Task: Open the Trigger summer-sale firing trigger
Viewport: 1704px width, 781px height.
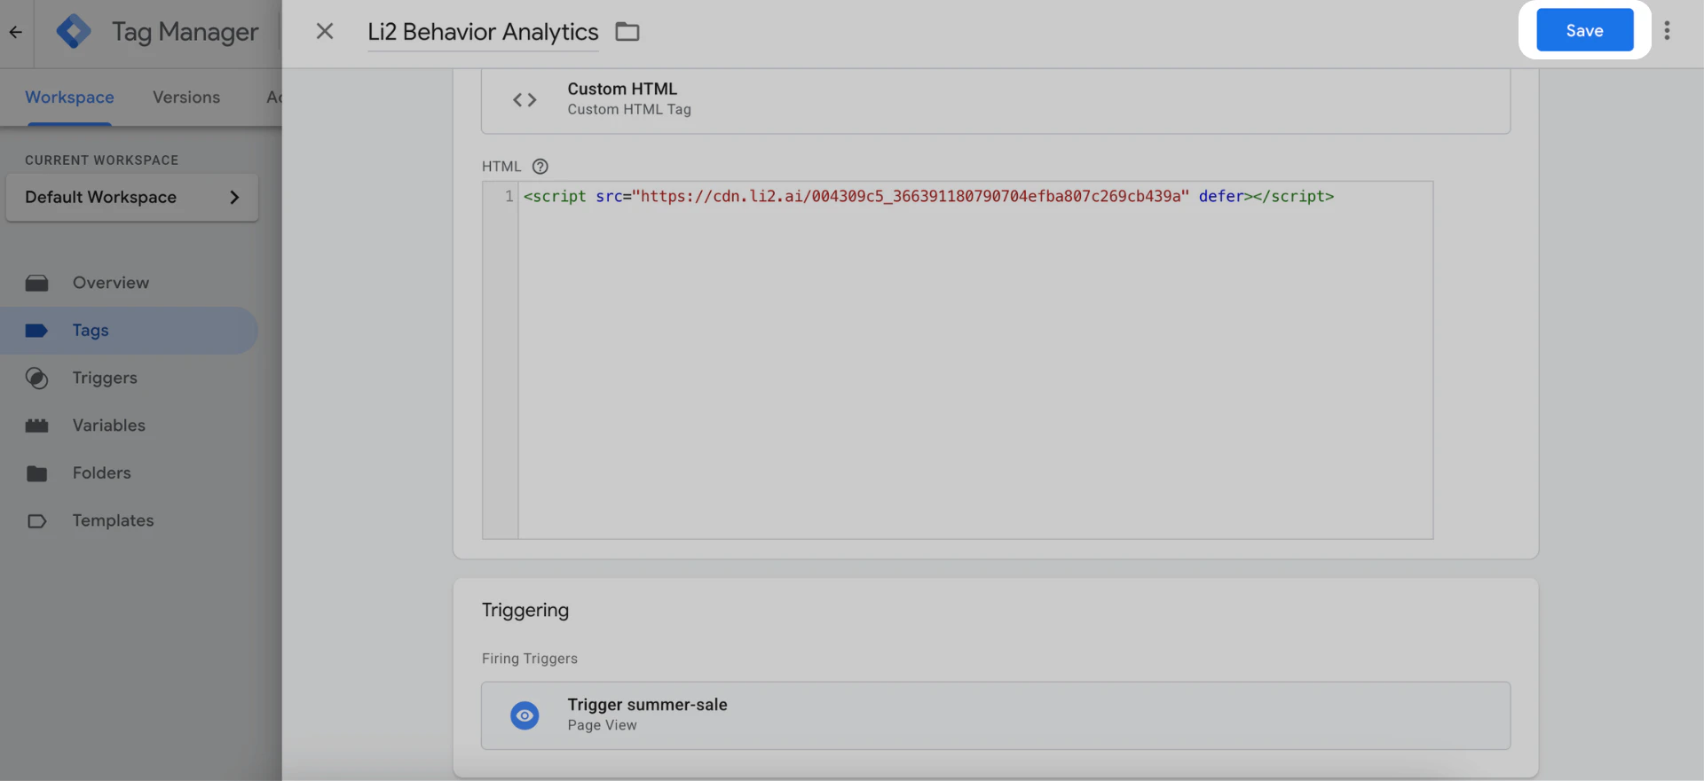Action: point(996,715)
